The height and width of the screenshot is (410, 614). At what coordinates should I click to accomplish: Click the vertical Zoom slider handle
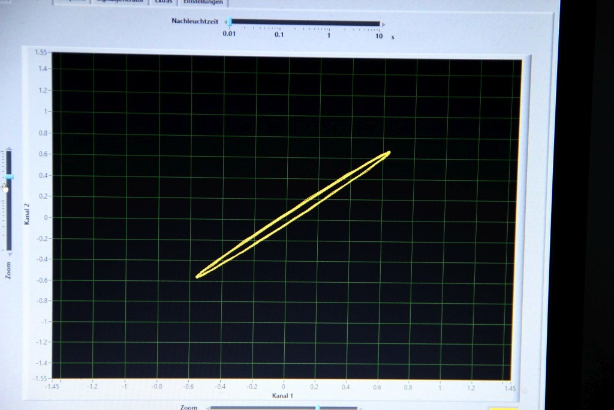[8, 176]
